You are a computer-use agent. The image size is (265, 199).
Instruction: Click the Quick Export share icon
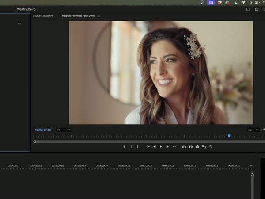coord(257,9)
